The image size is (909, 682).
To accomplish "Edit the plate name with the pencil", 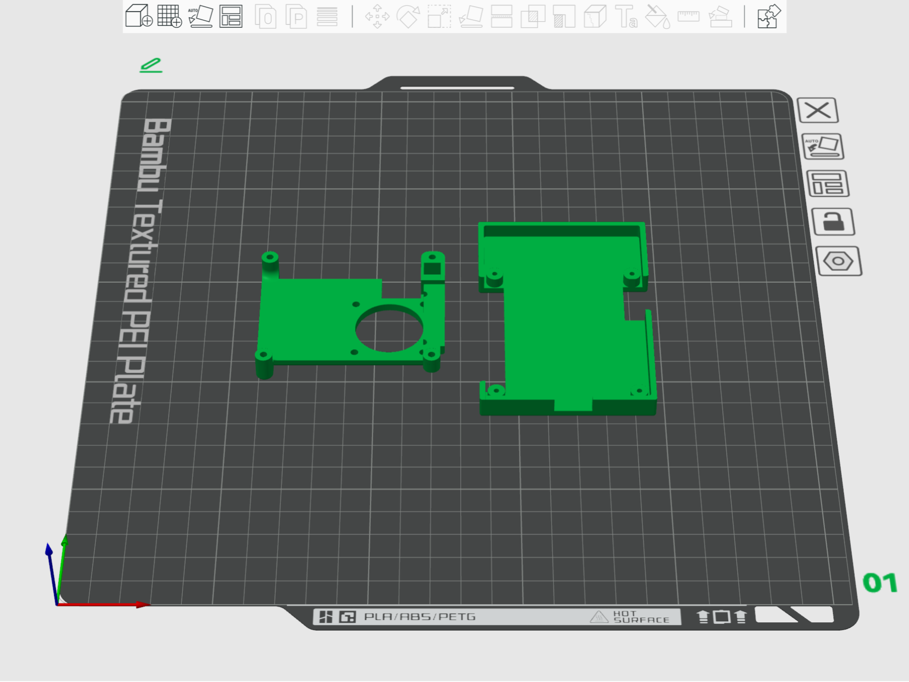I will (x=151, y=65).
